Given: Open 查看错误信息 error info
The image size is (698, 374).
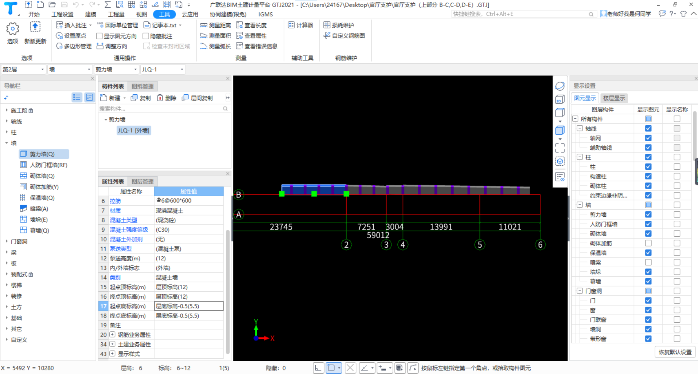Looking at the screenshot, I should coord(257,46).
